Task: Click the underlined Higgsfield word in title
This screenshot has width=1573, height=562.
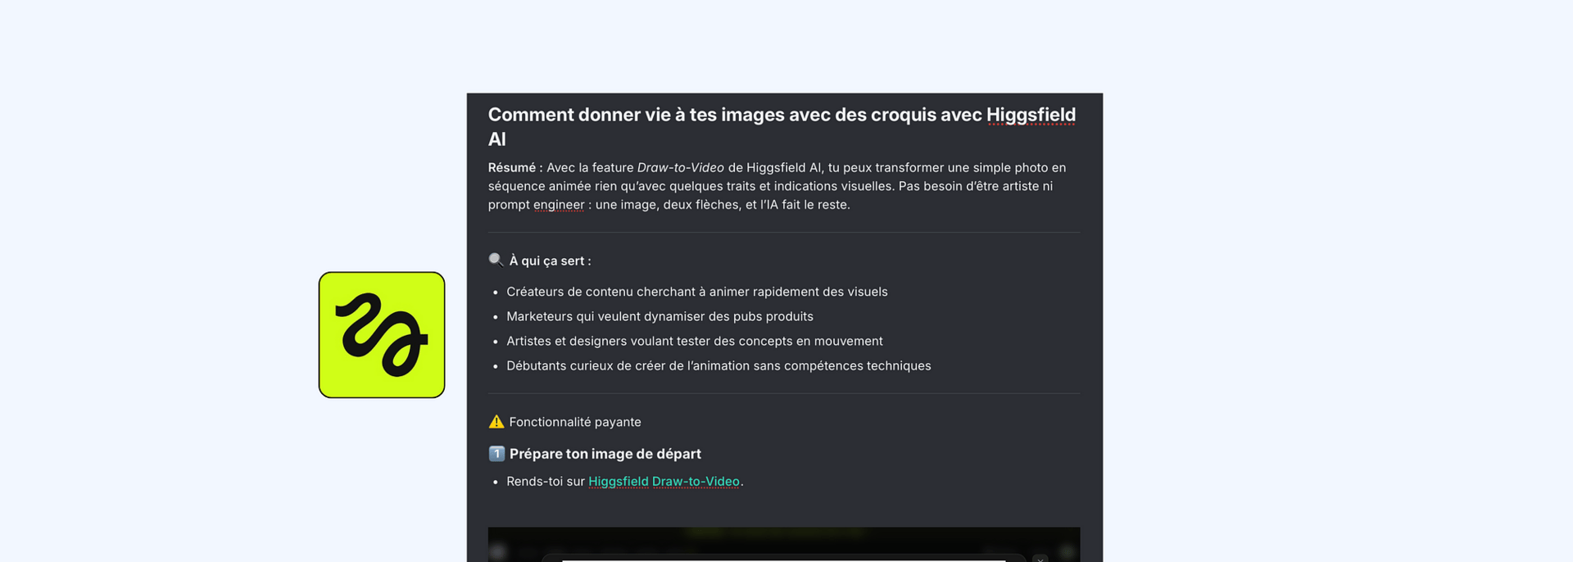Action: pos(1031,115)
